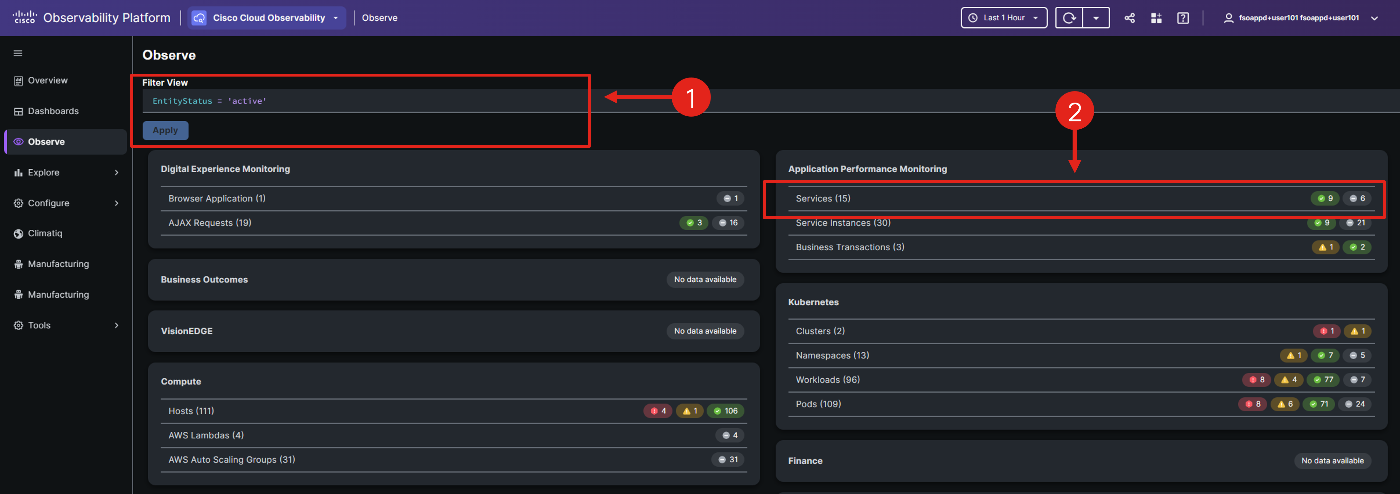The width and height of the screenshot is (1400, 494).
Task: Open Services (15) entity list
Action: (823, 199)
